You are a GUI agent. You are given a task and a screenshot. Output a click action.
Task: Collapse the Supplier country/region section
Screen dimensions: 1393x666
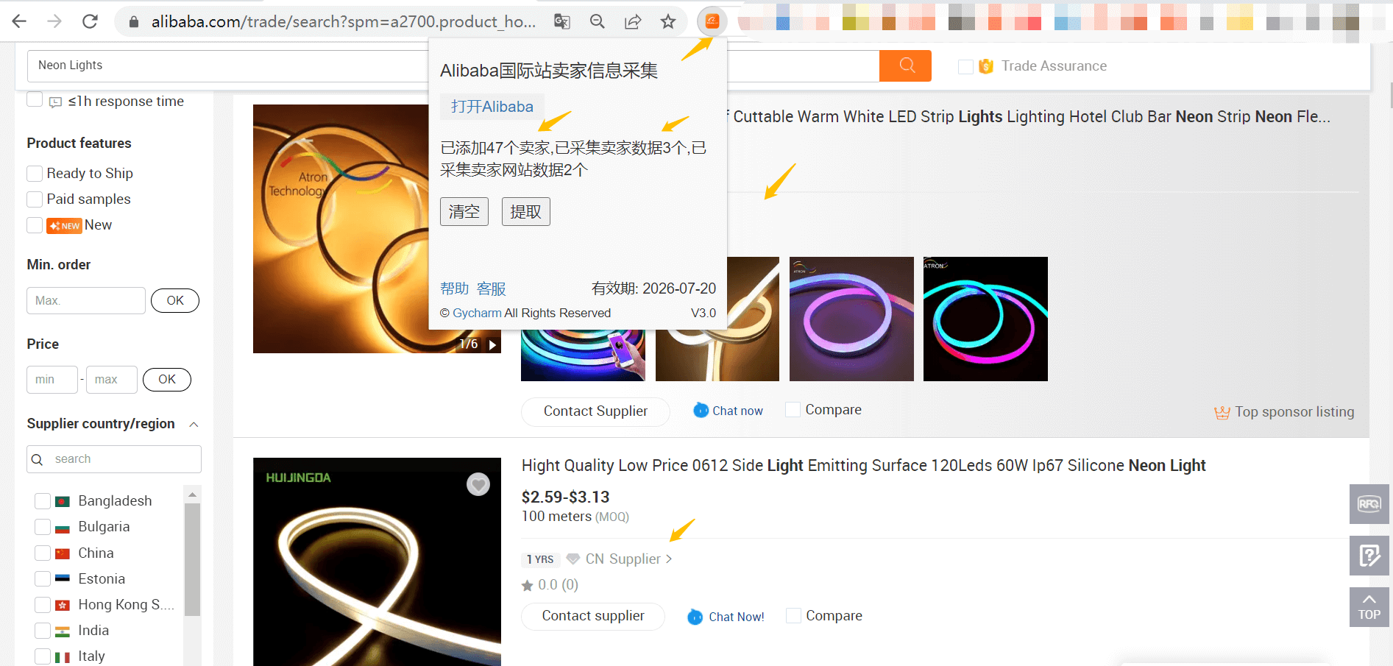[x=194, y=425]
